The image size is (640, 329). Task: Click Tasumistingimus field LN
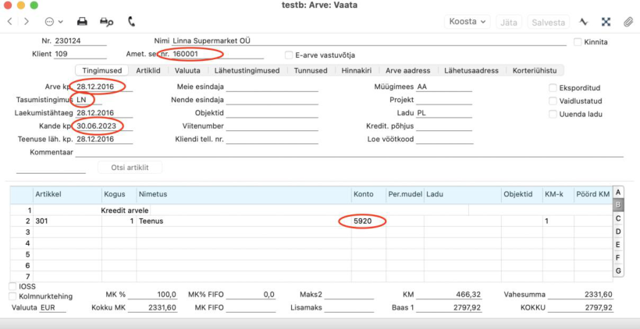(88, 101)
